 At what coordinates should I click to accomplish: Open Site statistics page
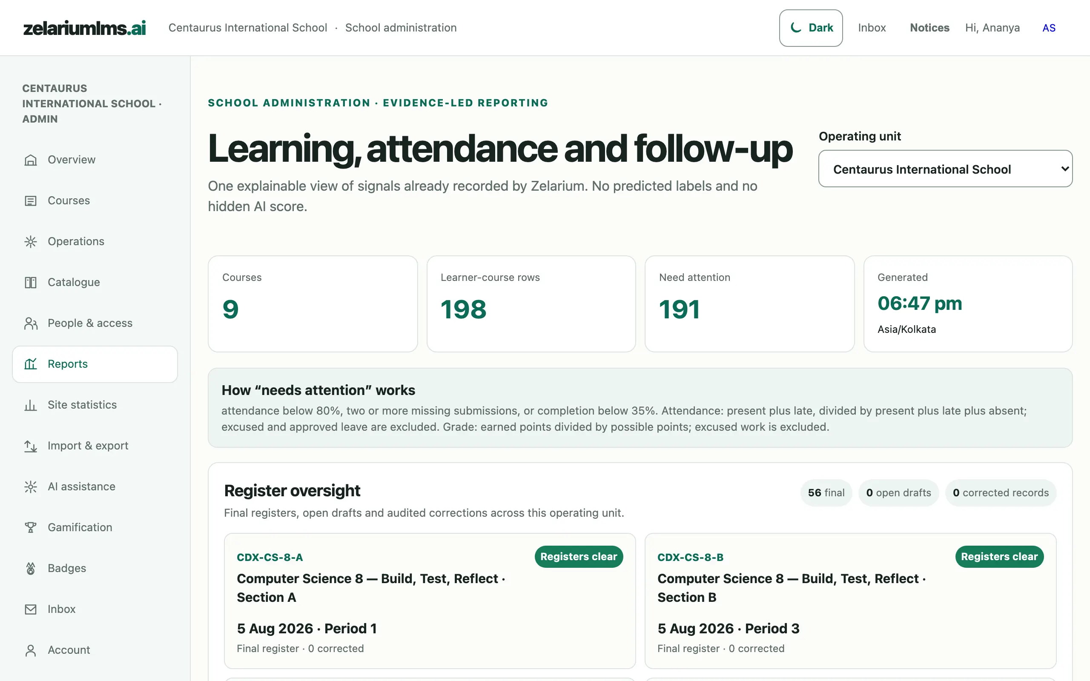(95, 405)
